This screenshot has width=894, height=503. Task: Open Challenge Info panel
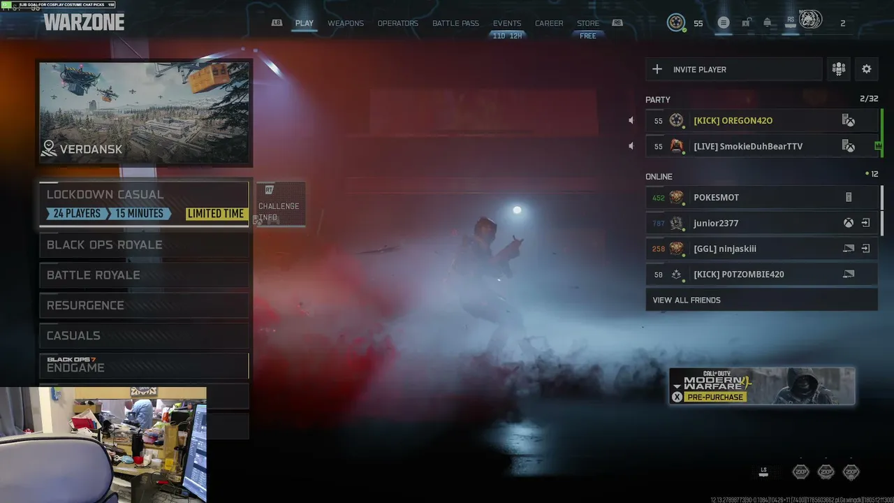(280, 205)
